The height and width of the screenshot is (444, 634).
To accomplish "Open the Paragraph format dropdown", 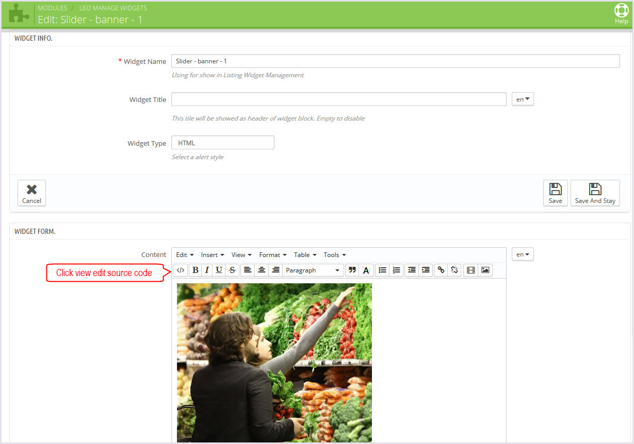I will (313, 270).
